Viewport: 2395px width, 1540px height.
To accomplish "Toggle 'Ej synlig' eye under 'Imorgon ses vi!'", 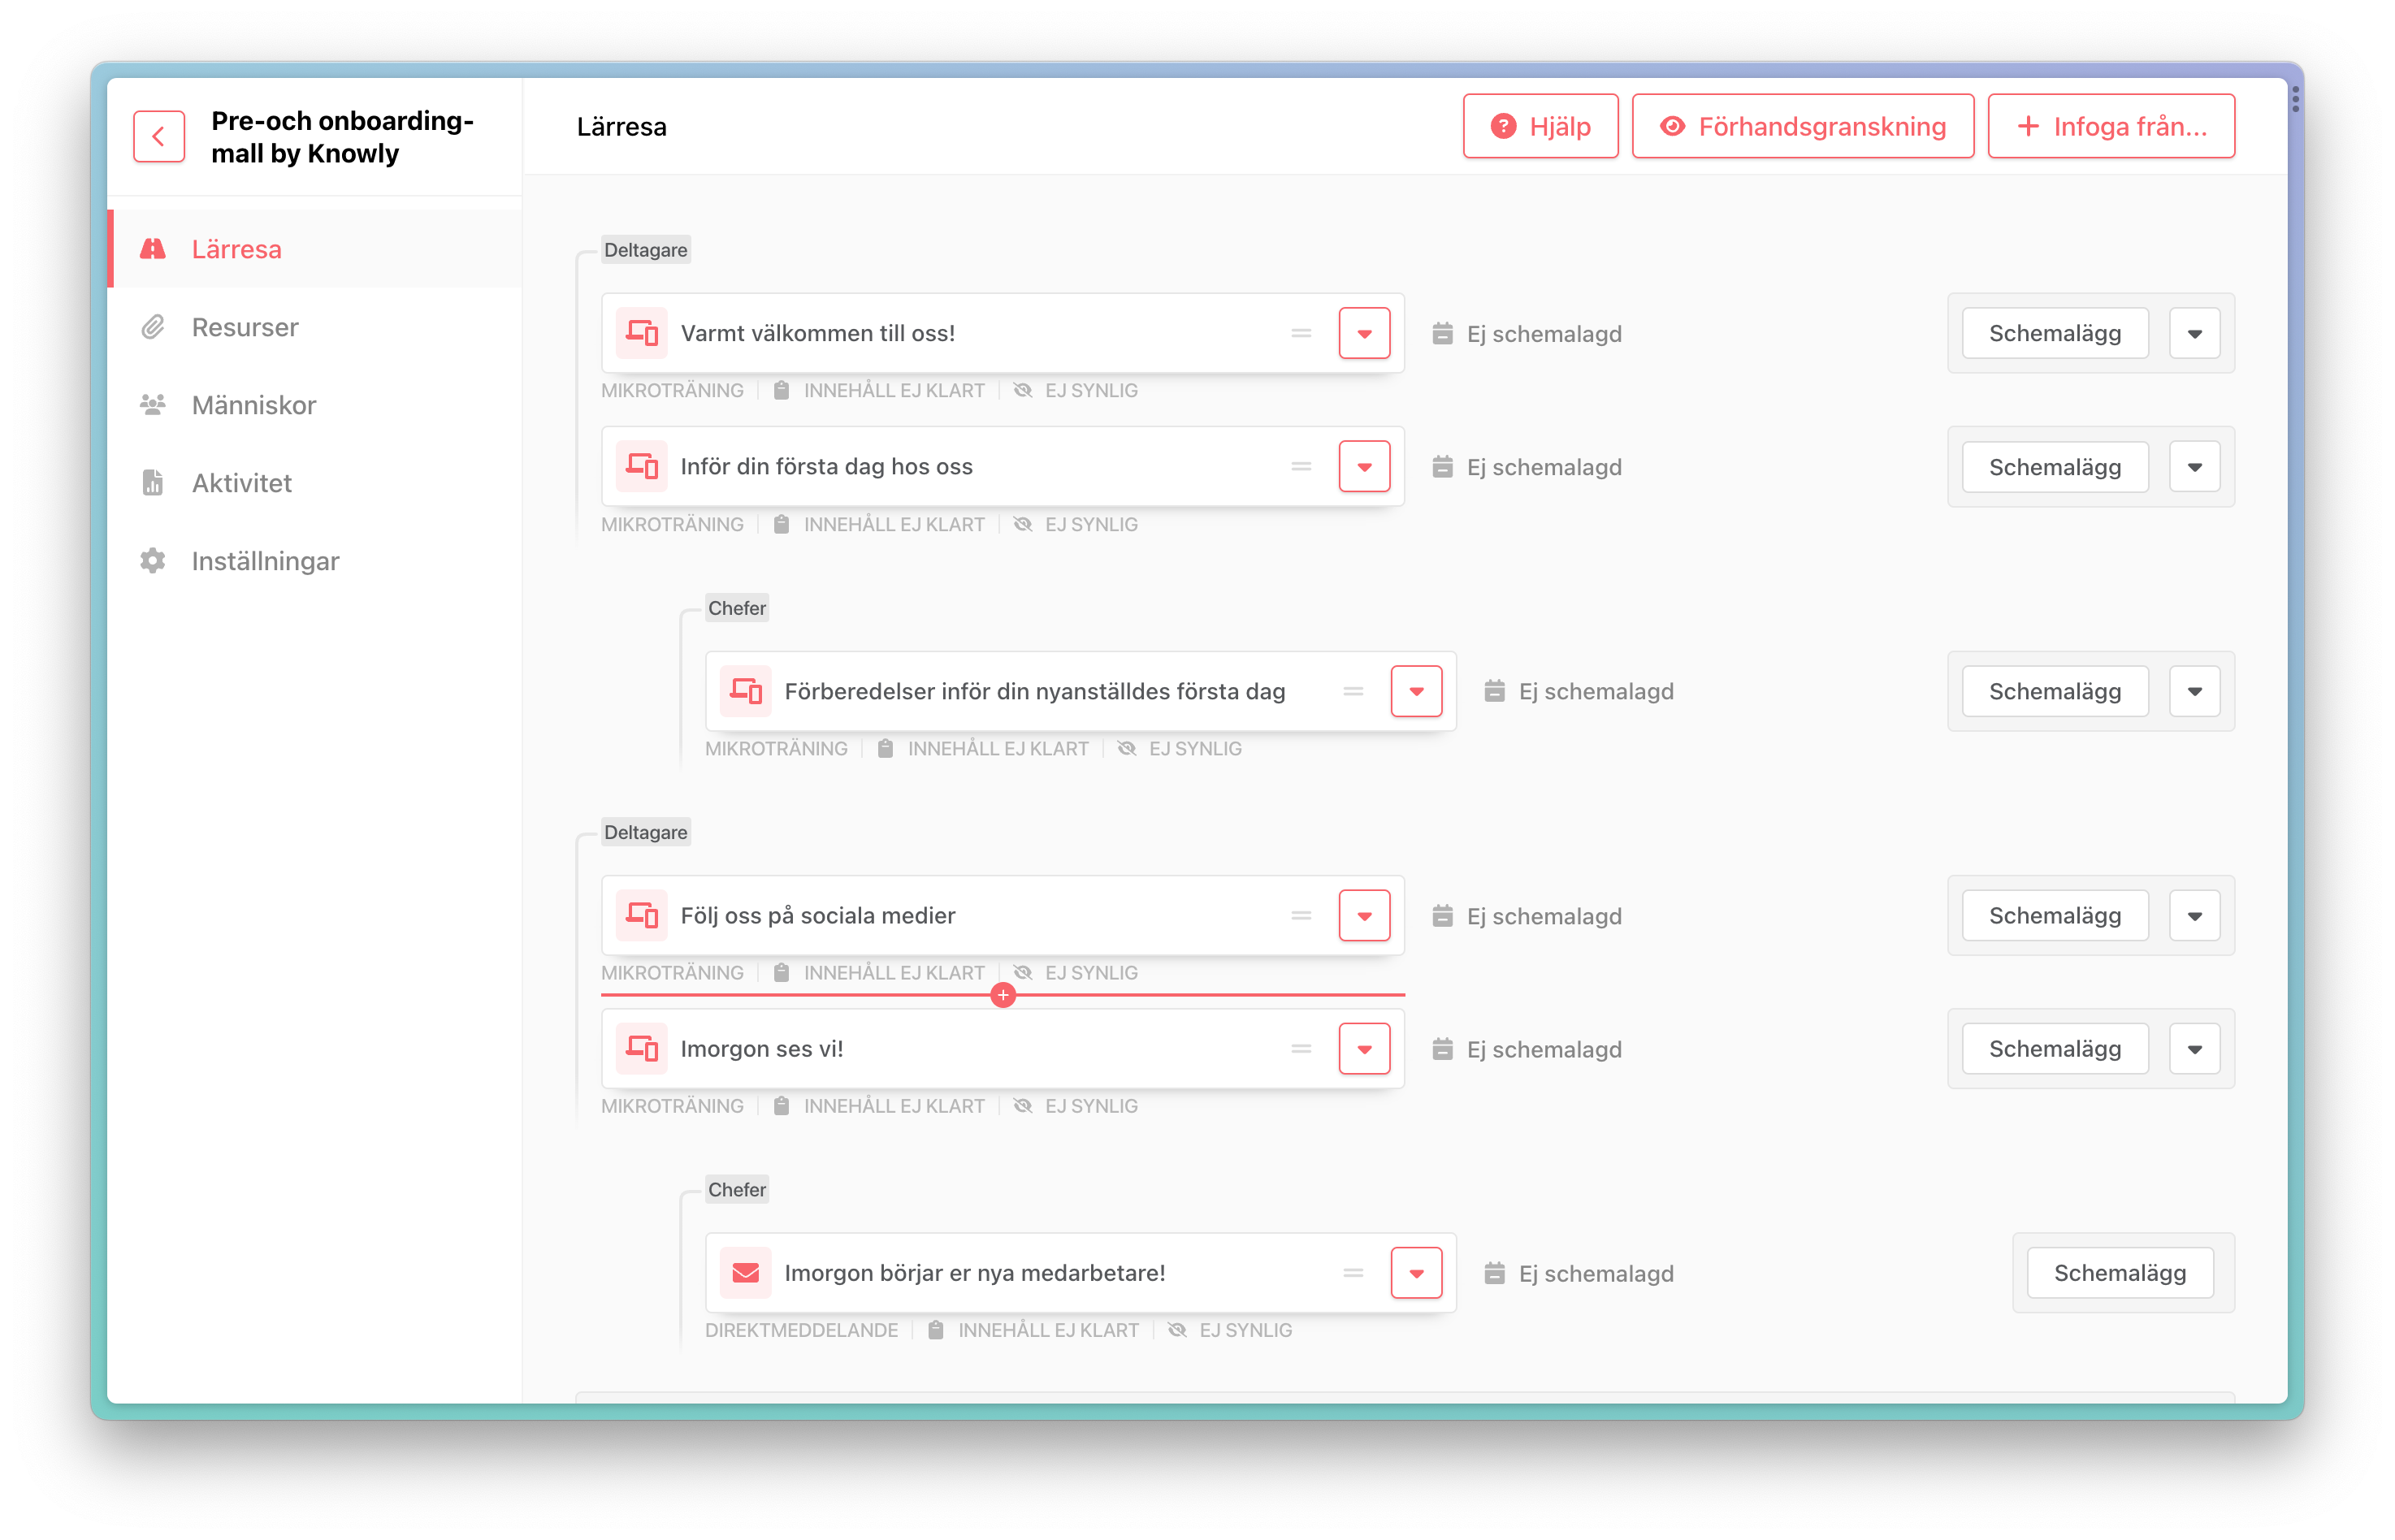I will point(1023,1106).
